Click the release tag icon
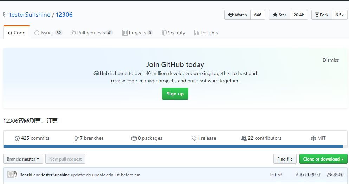Image resolution: width=349 pixels, height=184 pixels. (194, 138)
